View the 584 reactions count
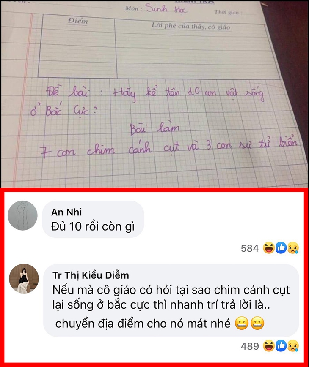The height and width of the screenshot is (367, 309). tap(250, 248)
